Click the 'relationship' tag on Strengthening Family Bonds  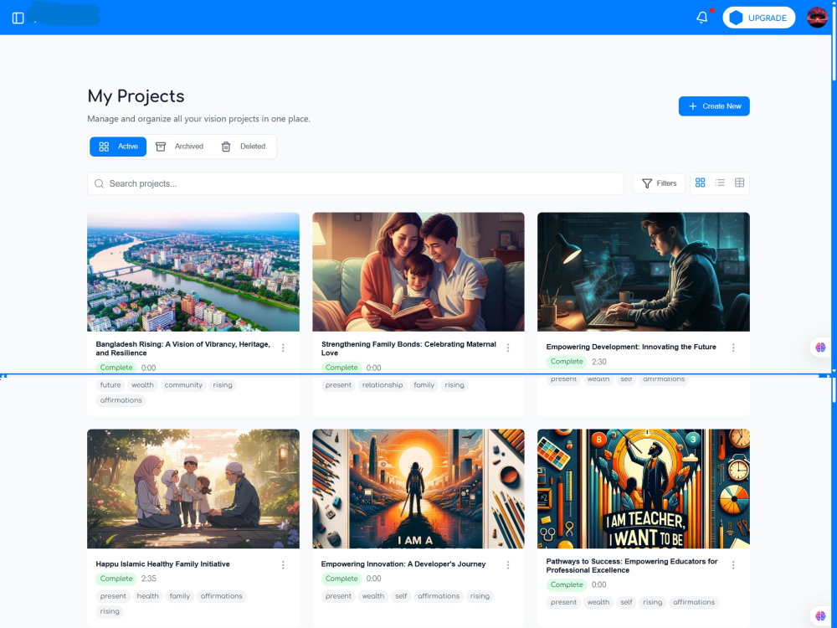383,385
